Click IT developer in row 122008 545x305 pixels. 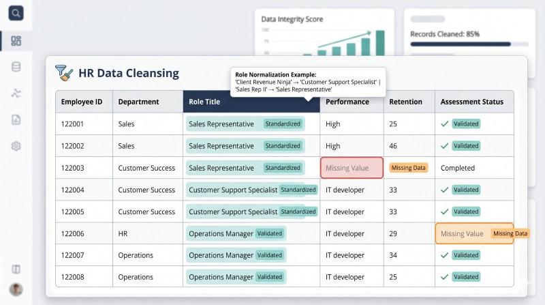coord(345,277)
